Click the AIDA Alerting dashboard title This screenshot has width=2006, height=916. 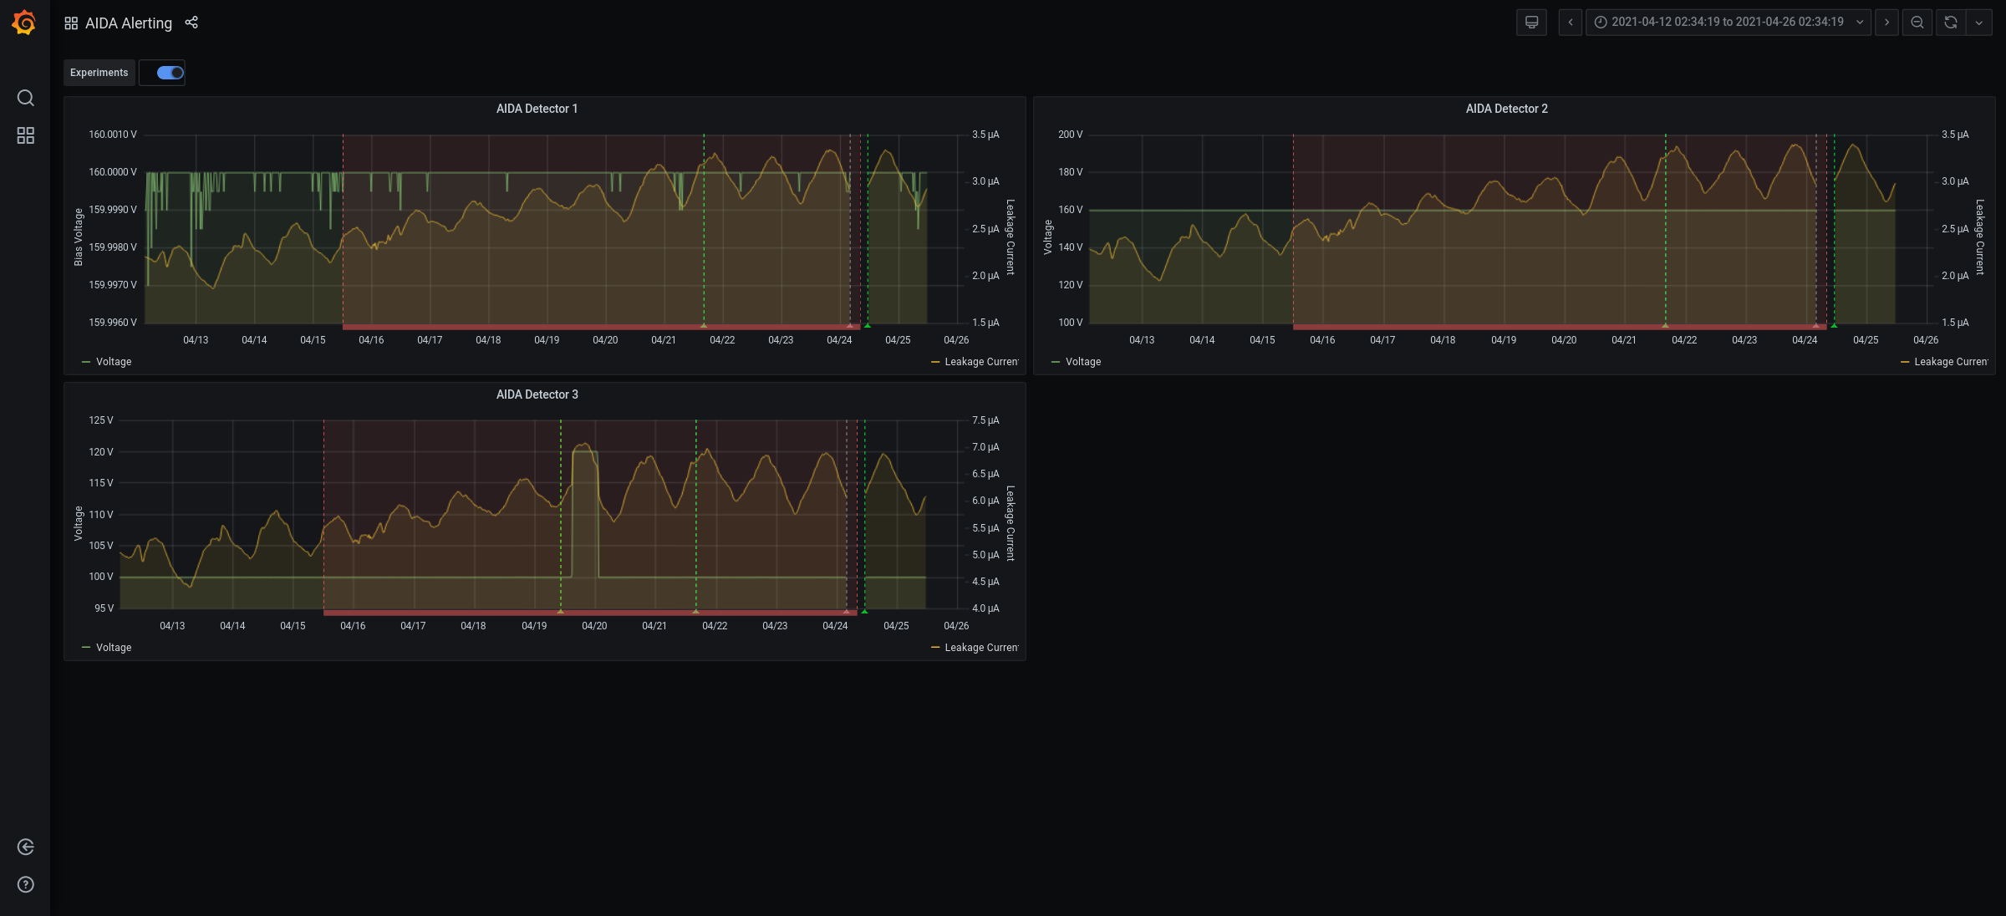click(x=128, y=23)
